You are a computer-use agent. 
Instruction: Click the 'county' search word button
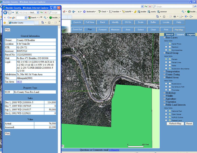pos(152,11)
